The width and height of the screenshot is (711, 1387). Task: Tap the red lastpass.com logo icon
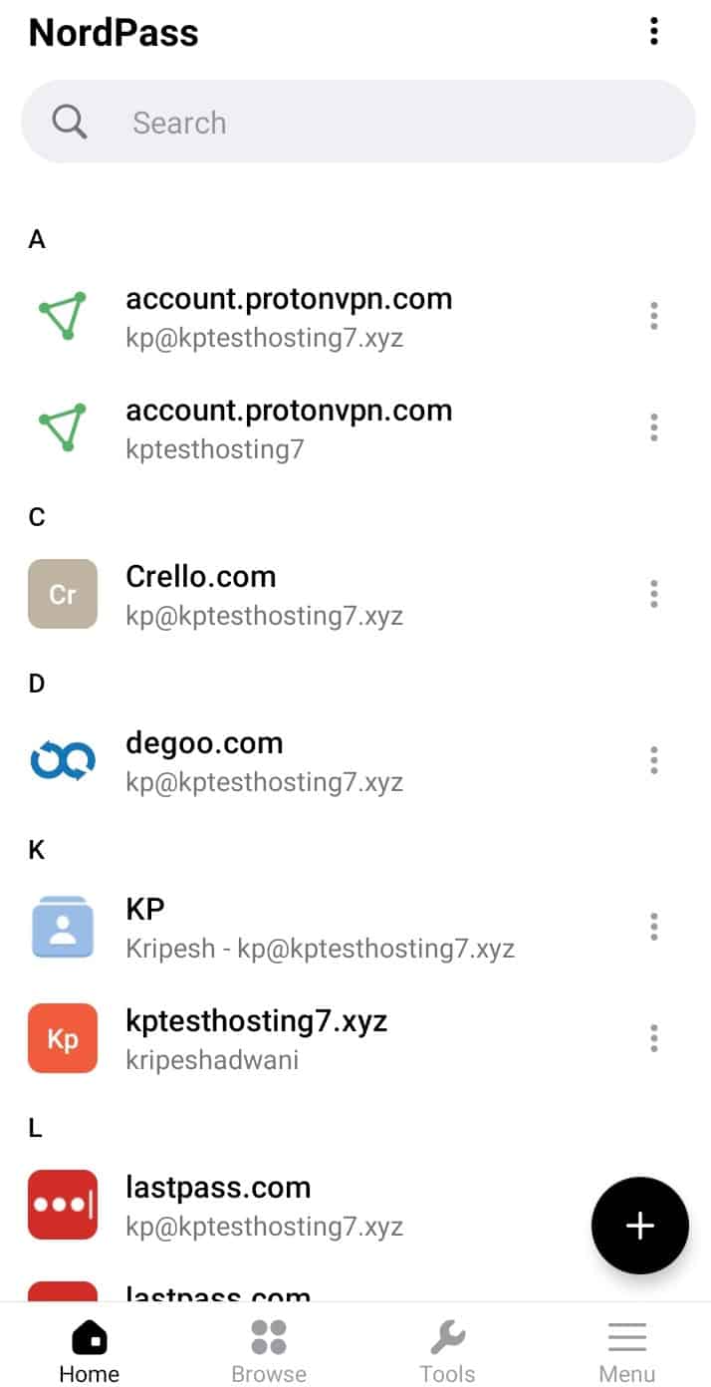[x=63, y=1204]
